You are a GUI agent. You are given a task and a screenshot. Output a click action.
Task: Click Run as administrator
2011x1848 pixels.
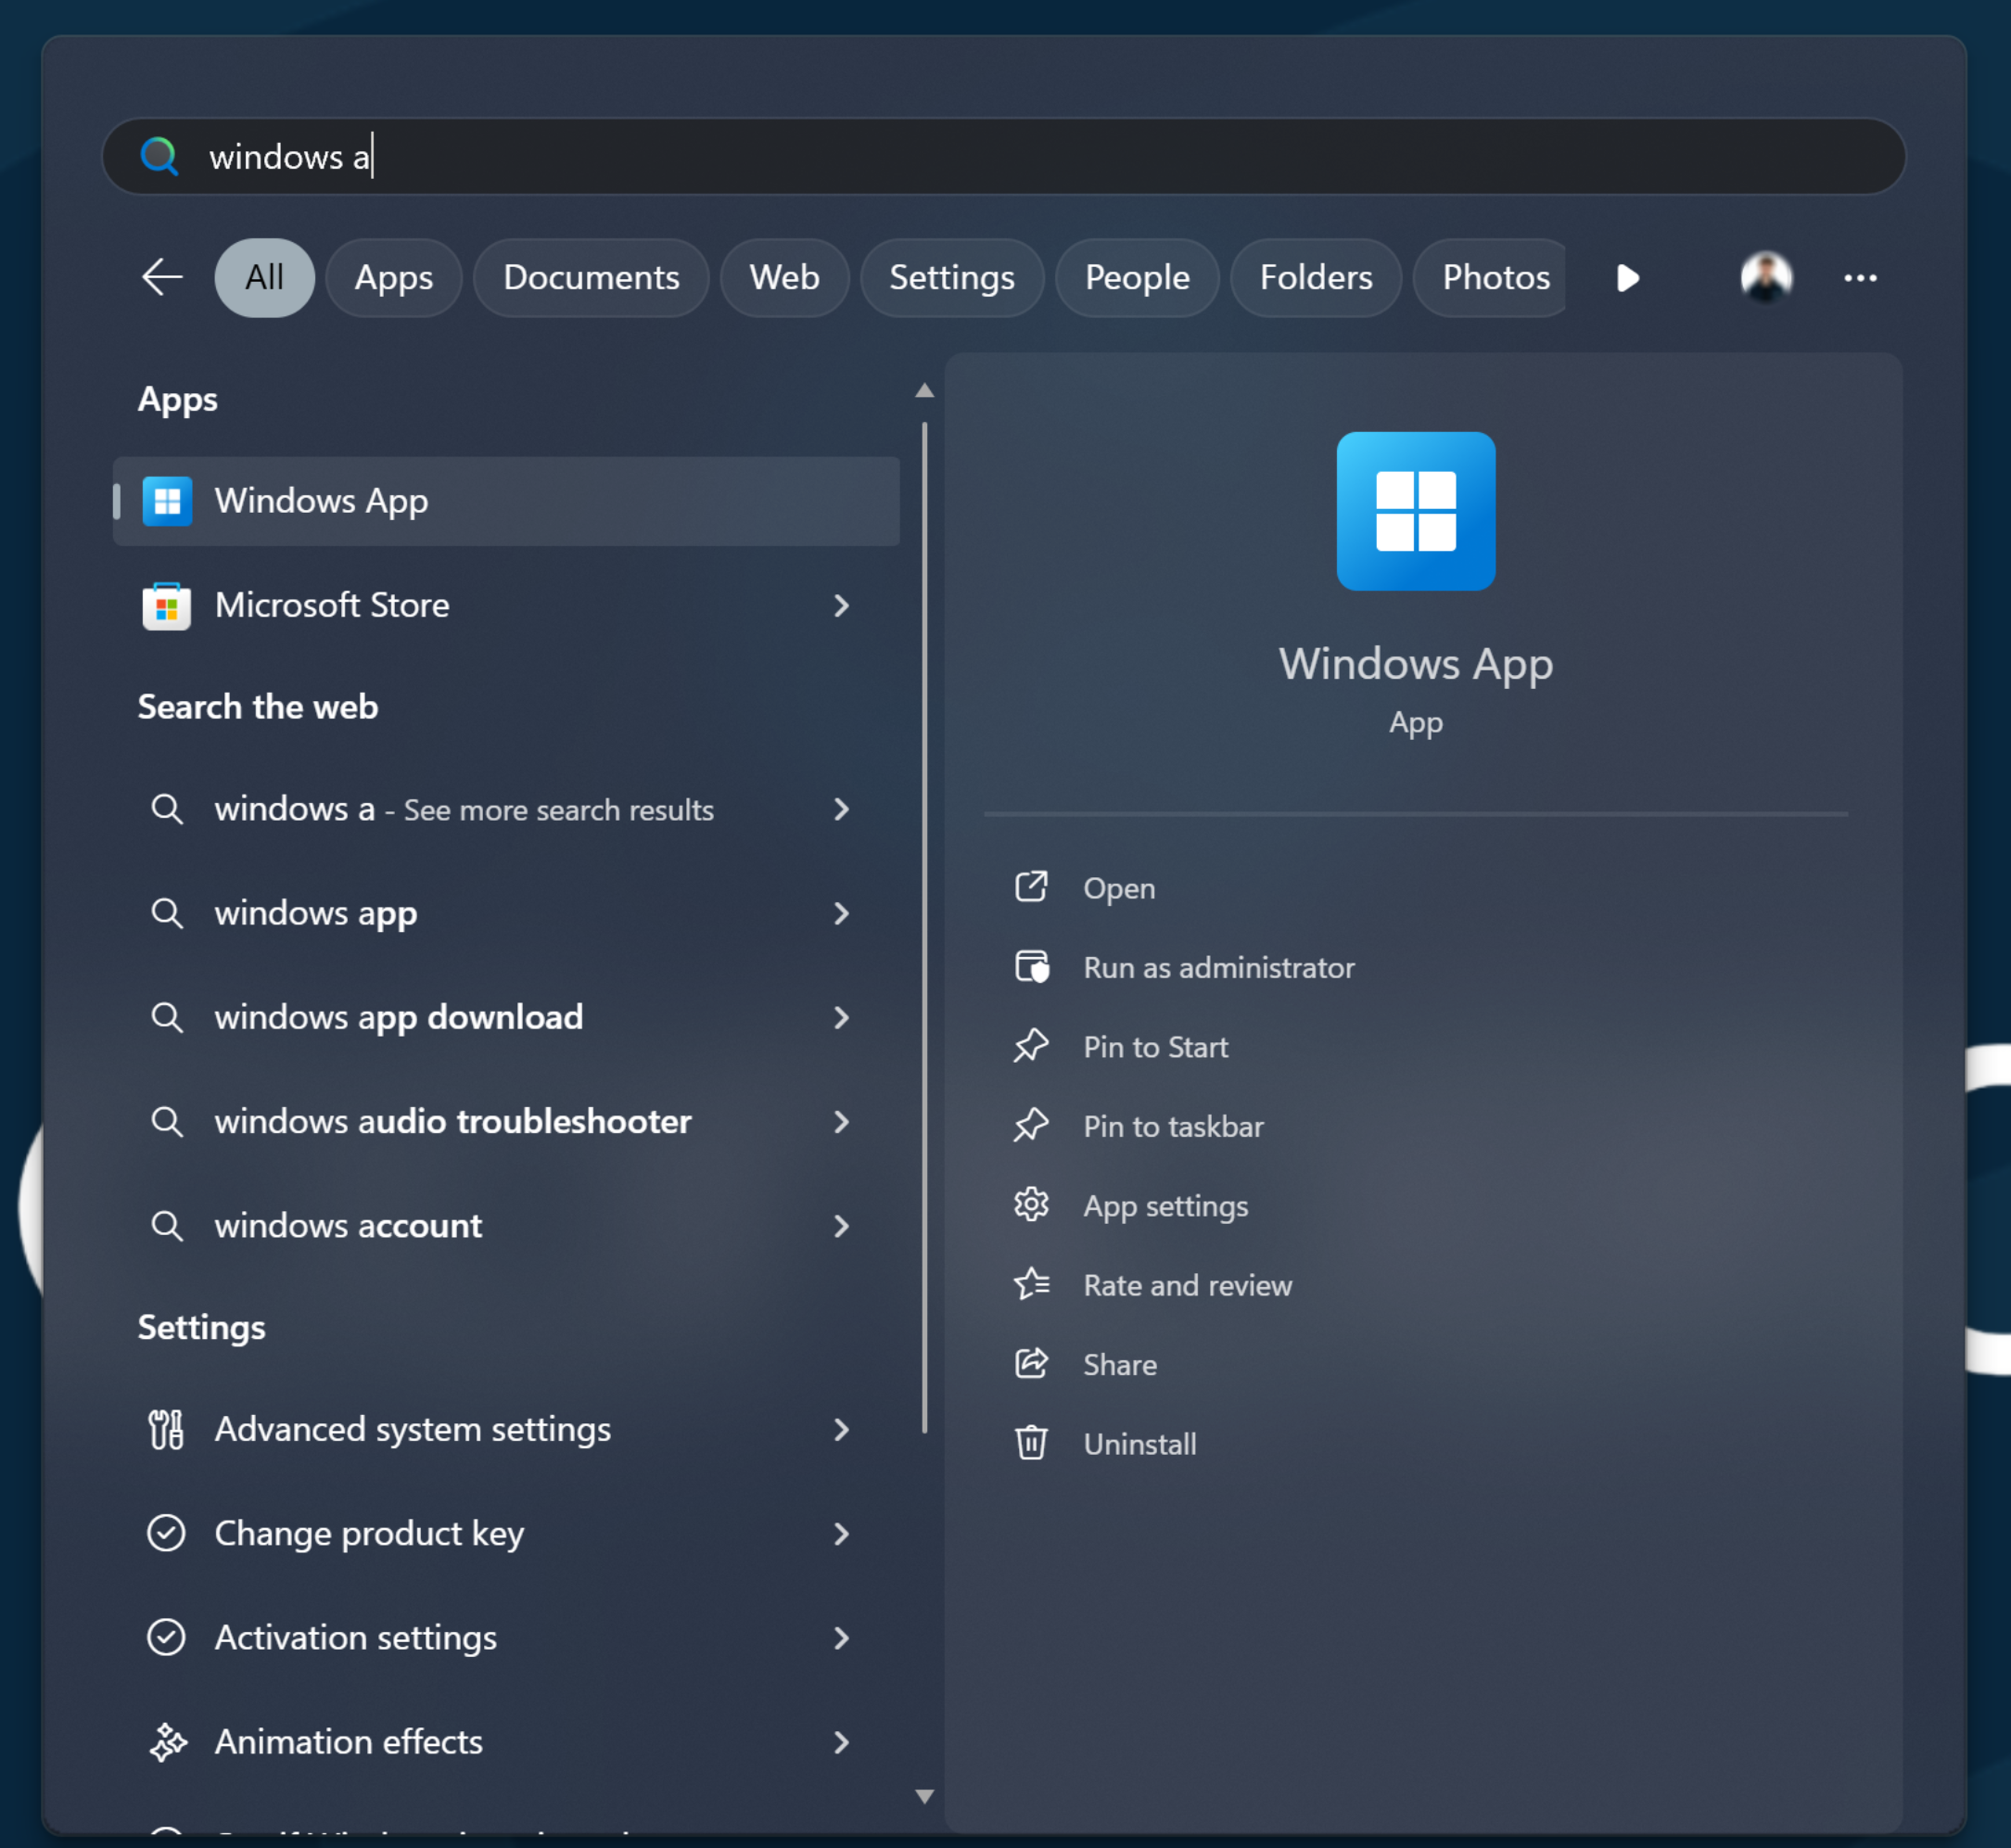coord(1218,967)
